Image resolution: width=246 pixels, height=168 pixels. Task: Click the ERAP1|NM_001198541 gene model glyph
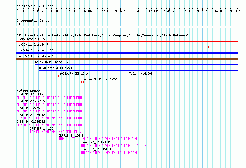(114, 146)
